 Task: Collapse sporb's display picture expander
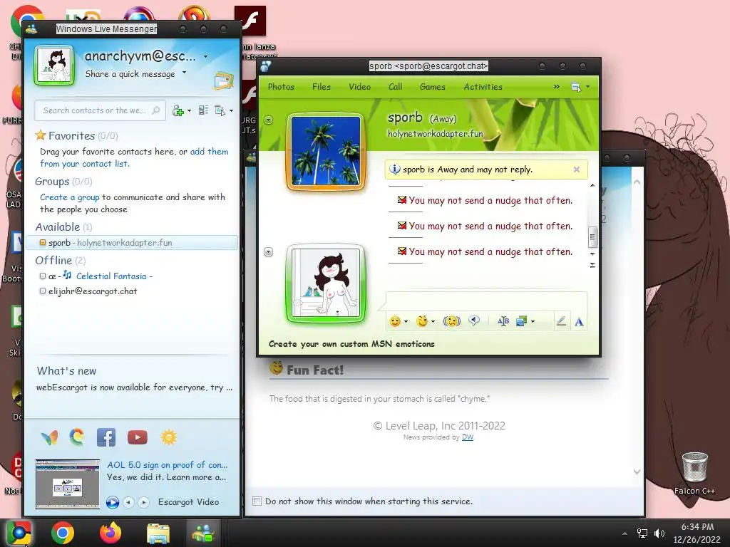pyautogui.click(x=269, y=120)
